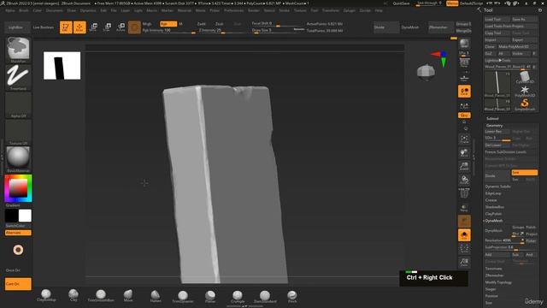Screen dimensions: 547x308
Task: Adjust the Z Intensity slider
Action: [222, 31]
